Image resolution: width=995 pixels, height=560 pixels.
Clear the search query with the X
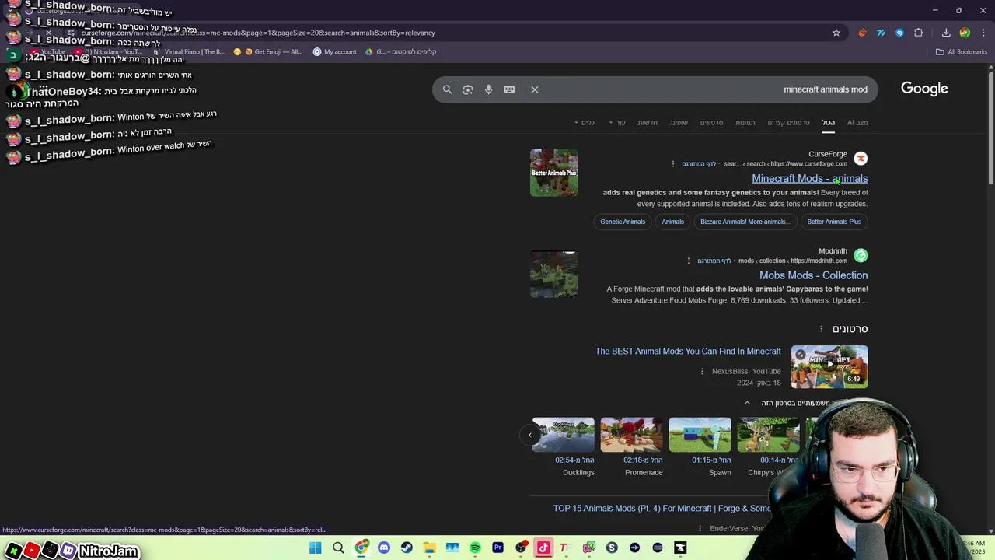(535, 89)
